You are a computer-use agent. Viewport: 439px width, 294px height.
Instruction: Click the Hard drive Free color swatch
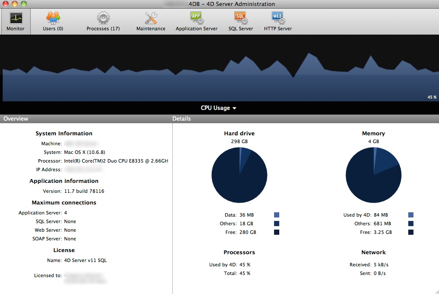277,232
